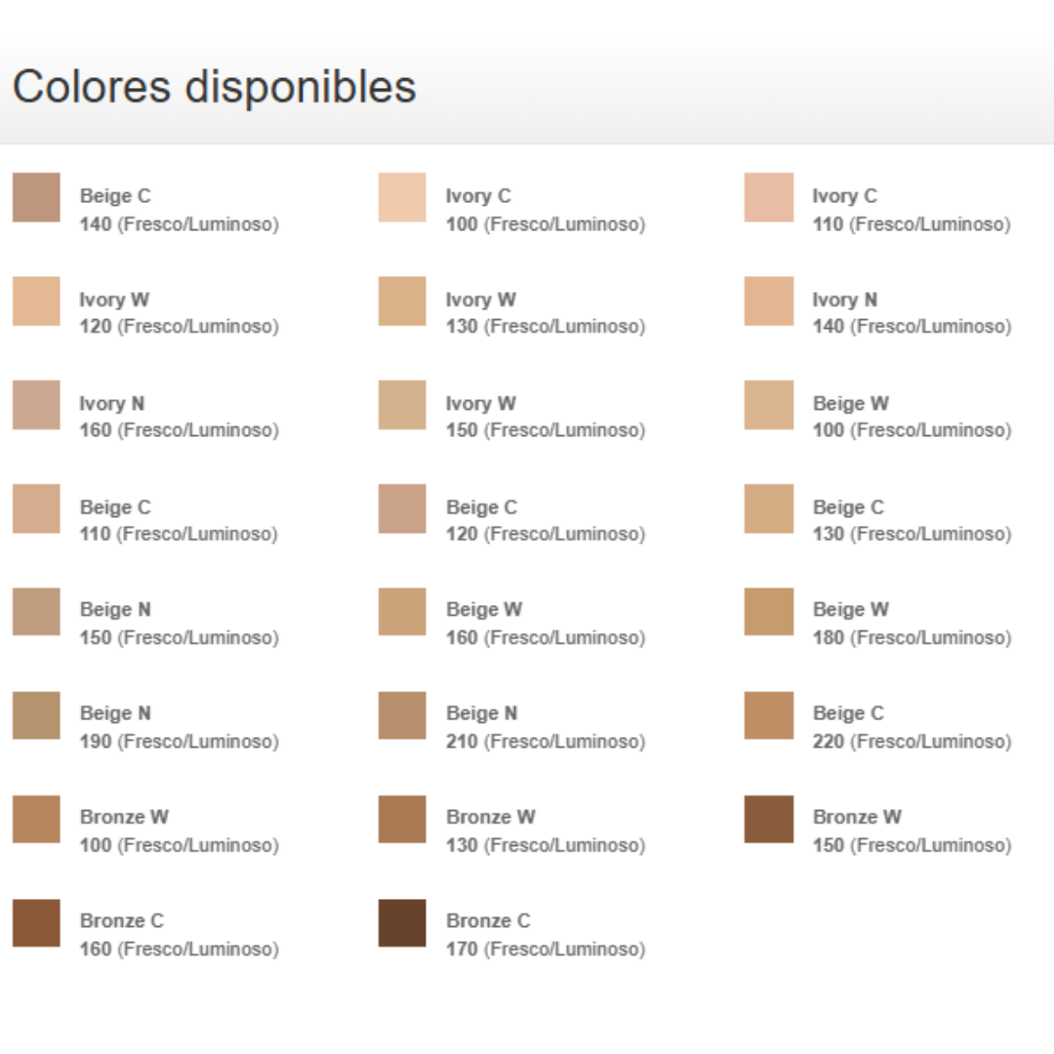Choose the Beige W 180 color square
The width and height of the screenshot is (1054, 1054).
[768, 612]
